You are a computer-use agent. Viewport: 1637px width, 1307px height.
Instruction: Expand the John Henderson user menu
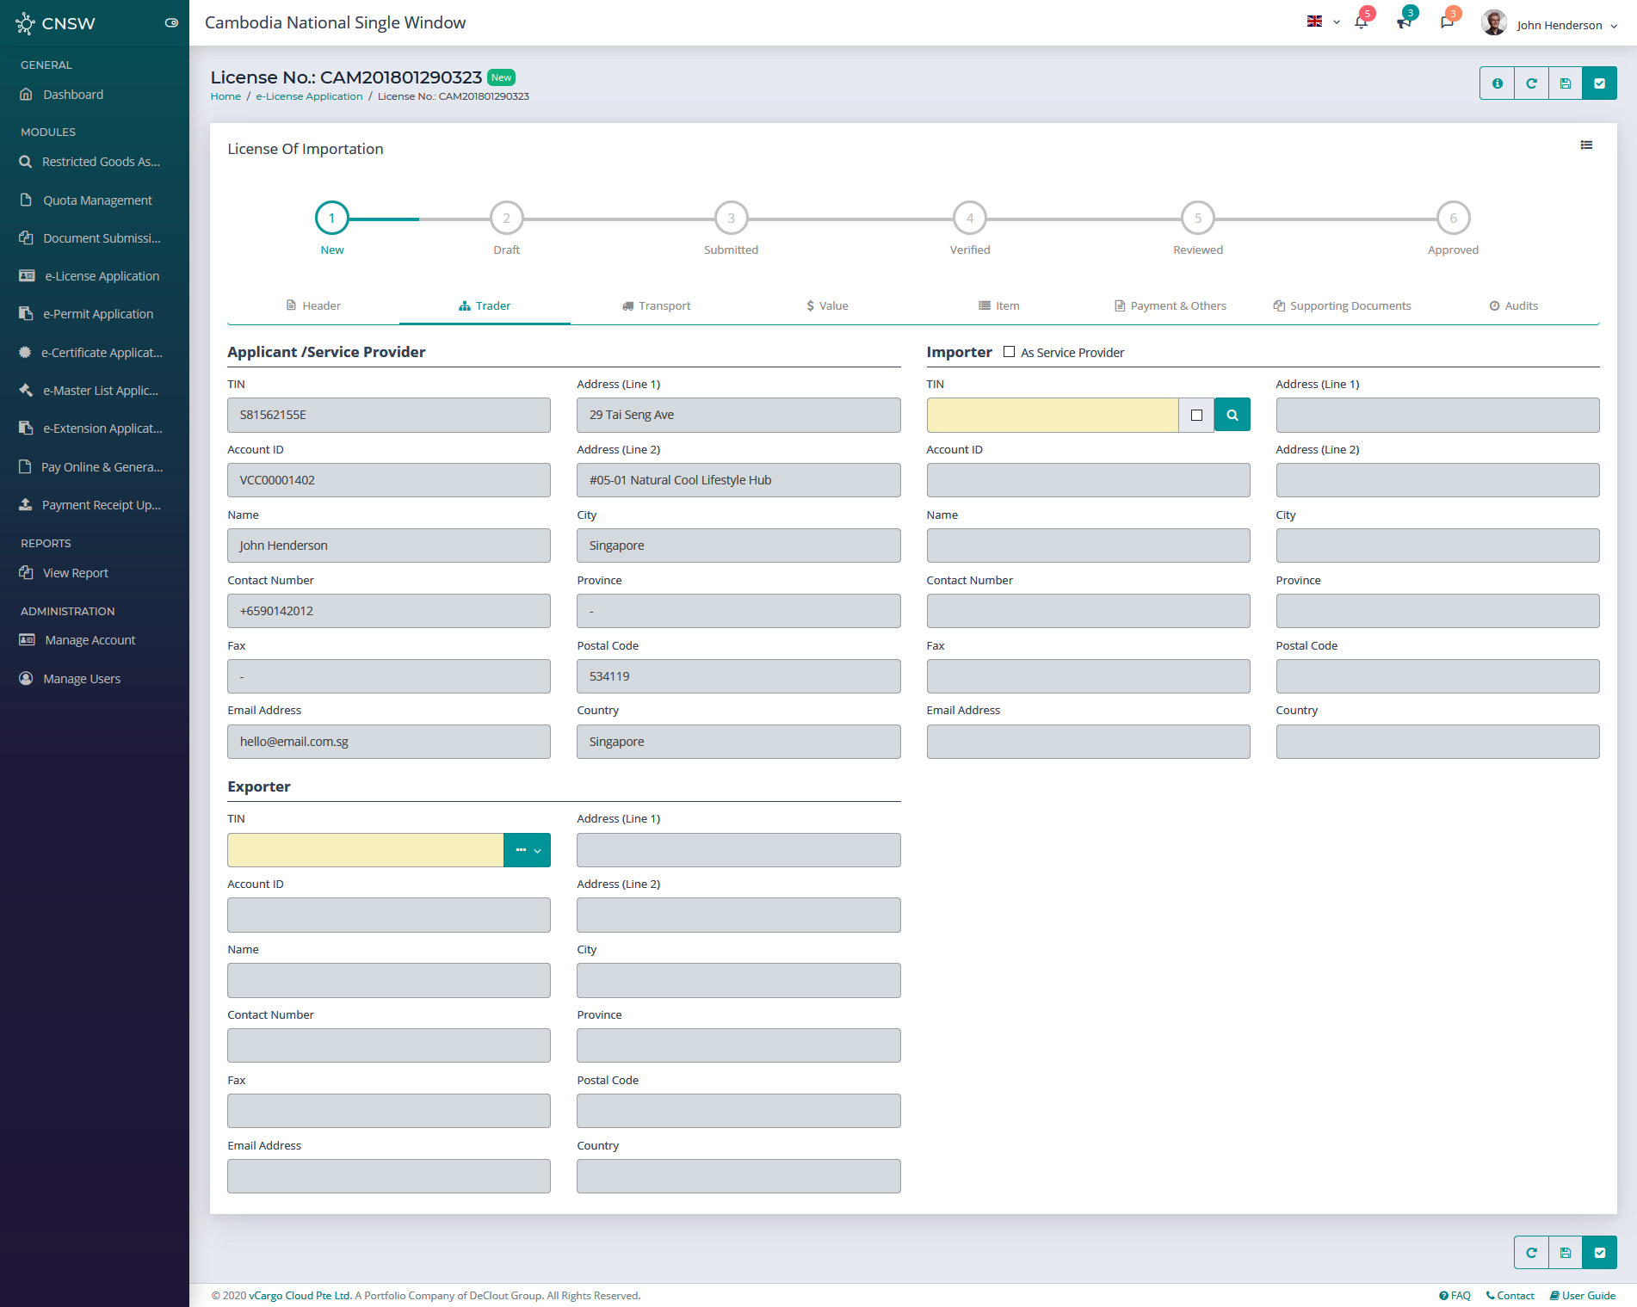point(1558,25)
